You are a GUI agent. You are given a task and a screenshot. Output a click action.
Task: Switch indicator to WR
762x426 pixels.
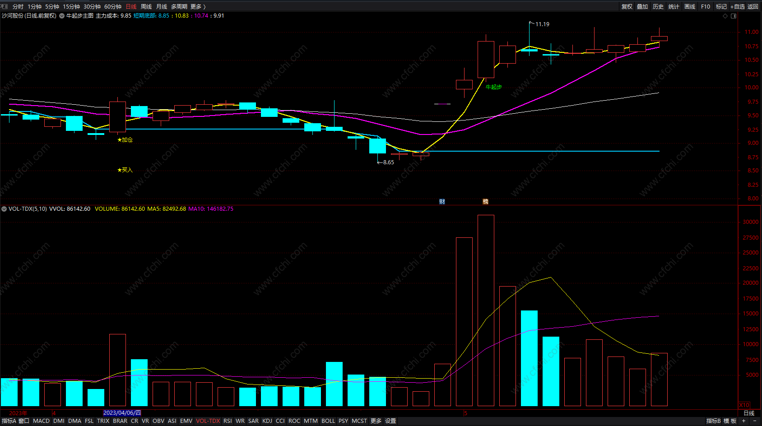240,421
